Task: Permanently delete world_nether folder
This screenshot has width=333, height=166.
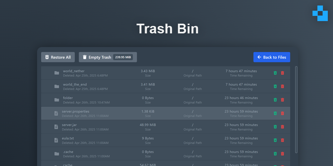Action: (x=283, y=73)
